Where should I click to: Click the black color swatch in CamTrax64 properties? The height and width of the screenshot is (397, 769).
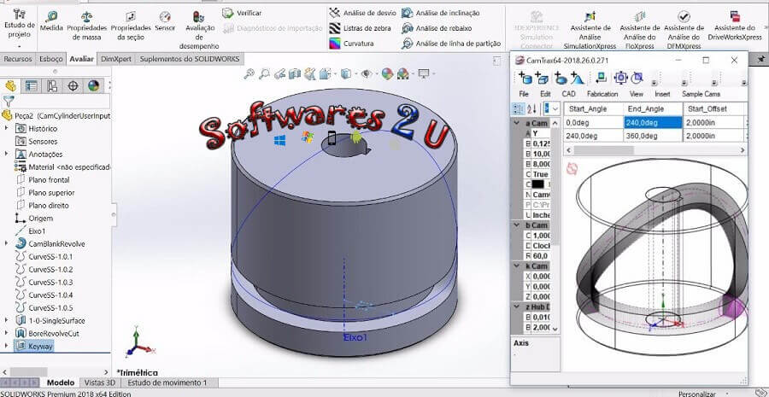pyautogui.click(x=538, y=184)
